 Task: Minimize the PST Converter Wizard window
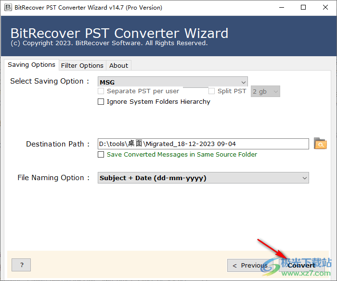(282, 8)
